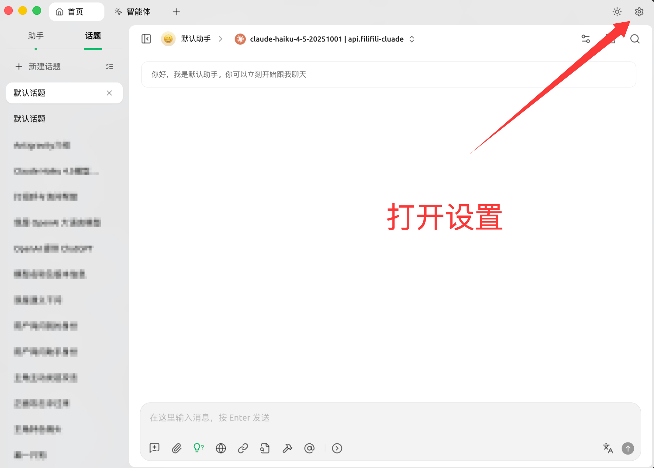Focus the message input field

pyautogui.click(x=390, y=418)
